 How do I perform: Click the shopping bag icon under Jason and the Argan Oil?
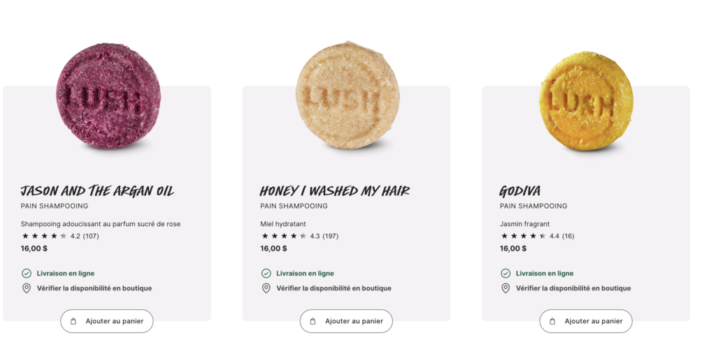point(73,322)
